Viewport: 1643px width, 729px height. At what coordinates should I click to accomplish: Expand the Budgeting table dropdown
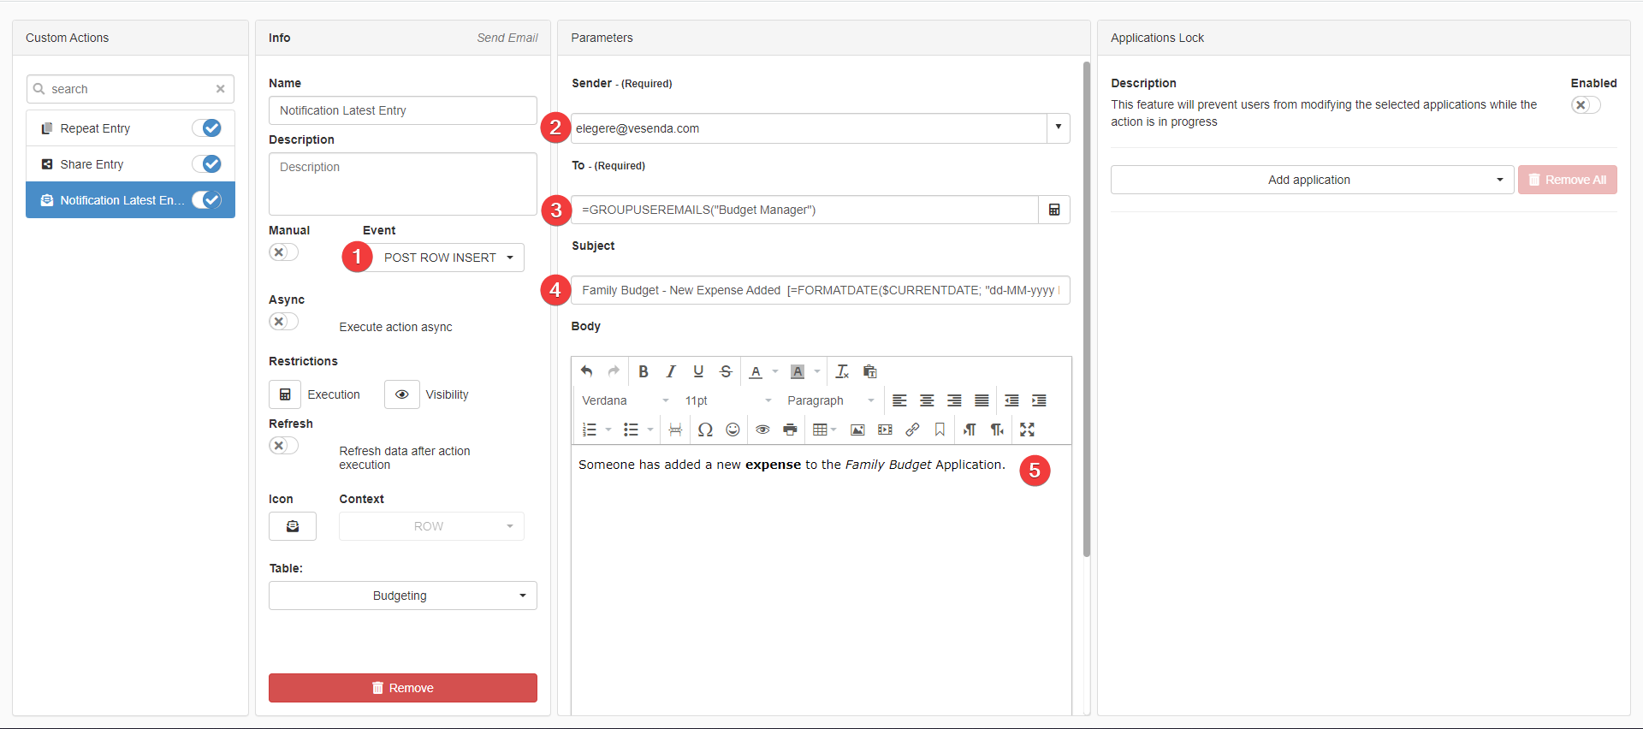tap(402, 596)
